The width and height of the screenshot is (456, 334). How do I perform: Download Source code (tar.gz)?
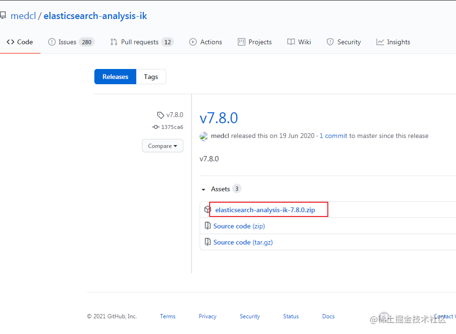[243, 242]
